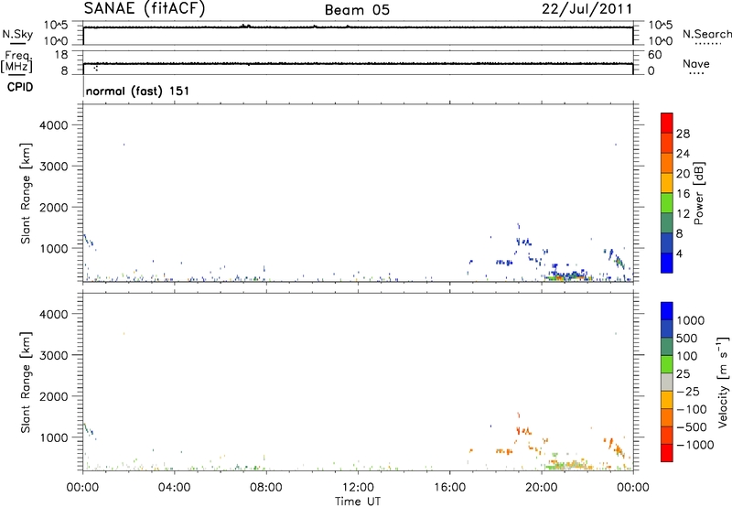
Task: Click the 22/Jul/2011 date label
Action: pos(587,9)
